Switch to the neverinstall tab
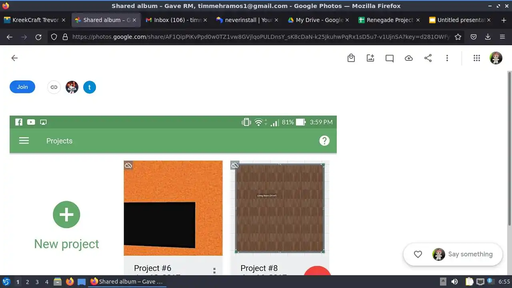 coord(248,20)
